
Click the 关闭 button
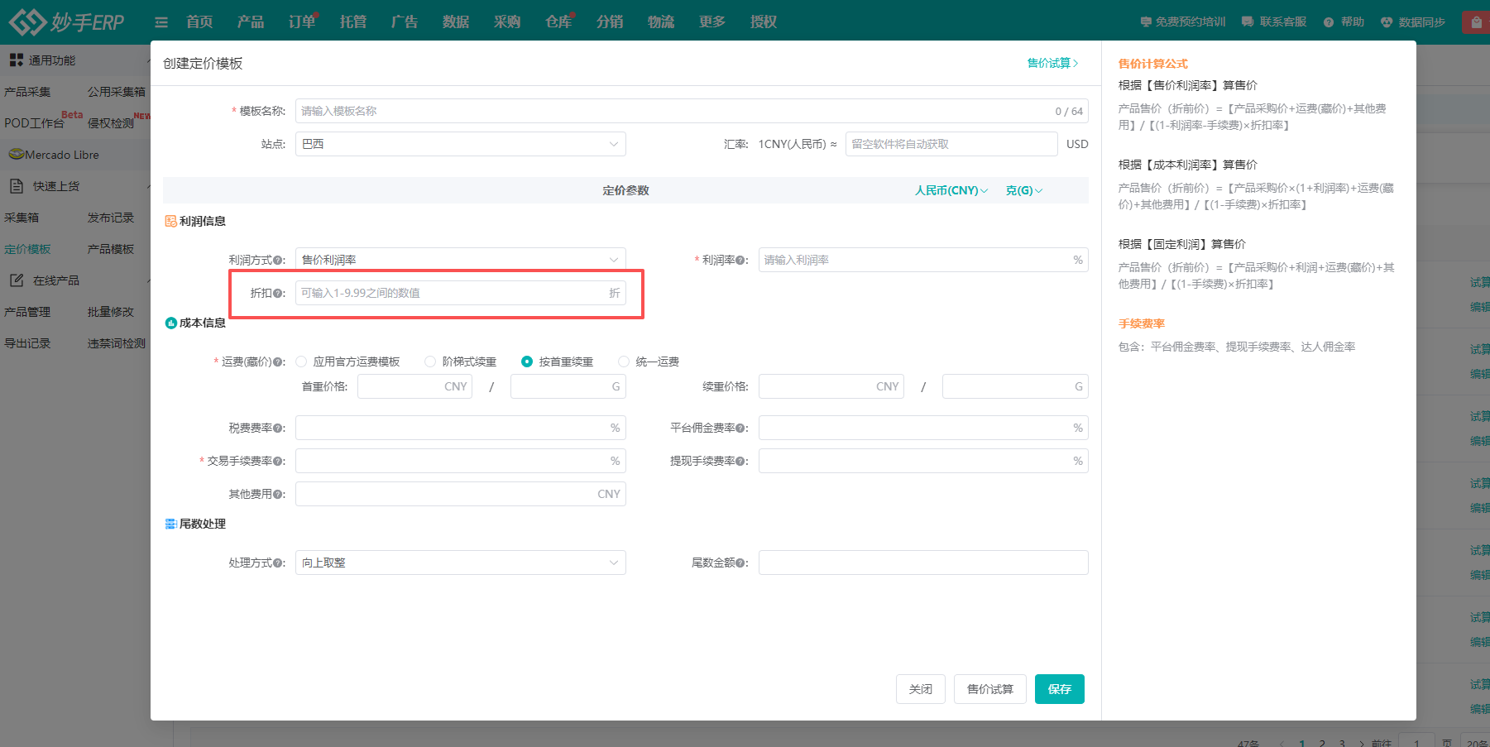(x=920, y=689)
